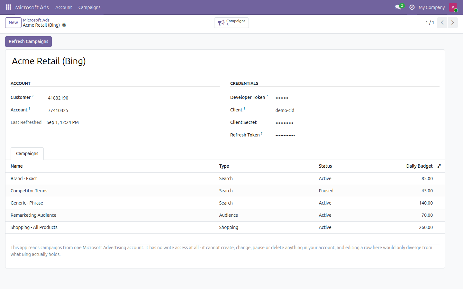Image resolution: width=463 pixels, height=289 pixels.
Task: Follow the Microsoft Ads breadcrumb link
Action: point(36,20)
